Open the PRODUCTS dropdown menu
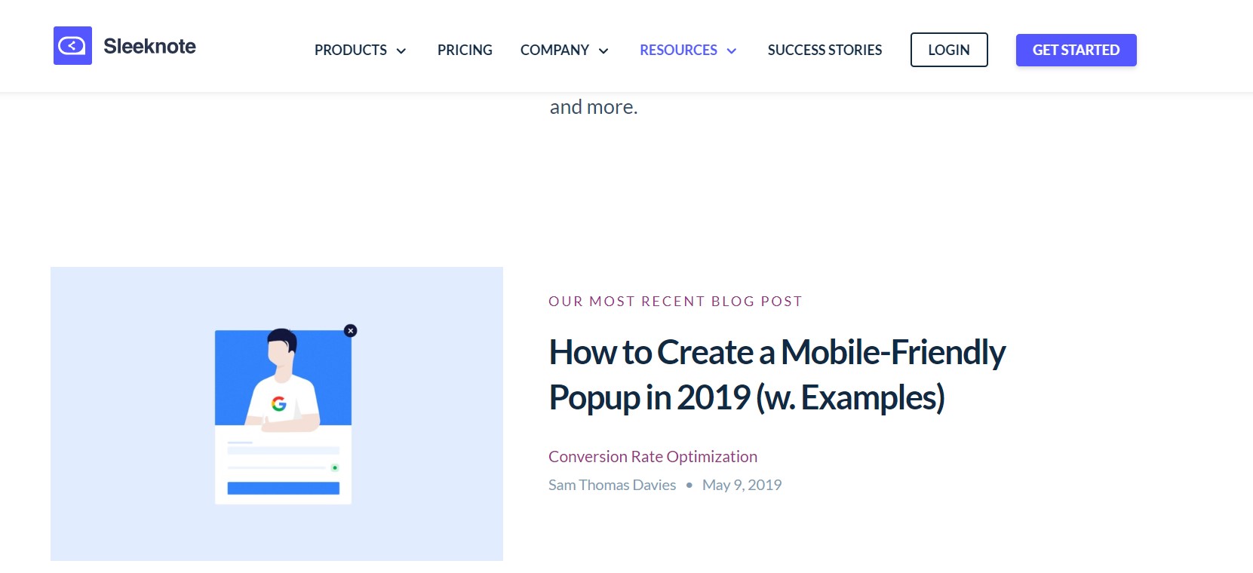 coord(351,50)
